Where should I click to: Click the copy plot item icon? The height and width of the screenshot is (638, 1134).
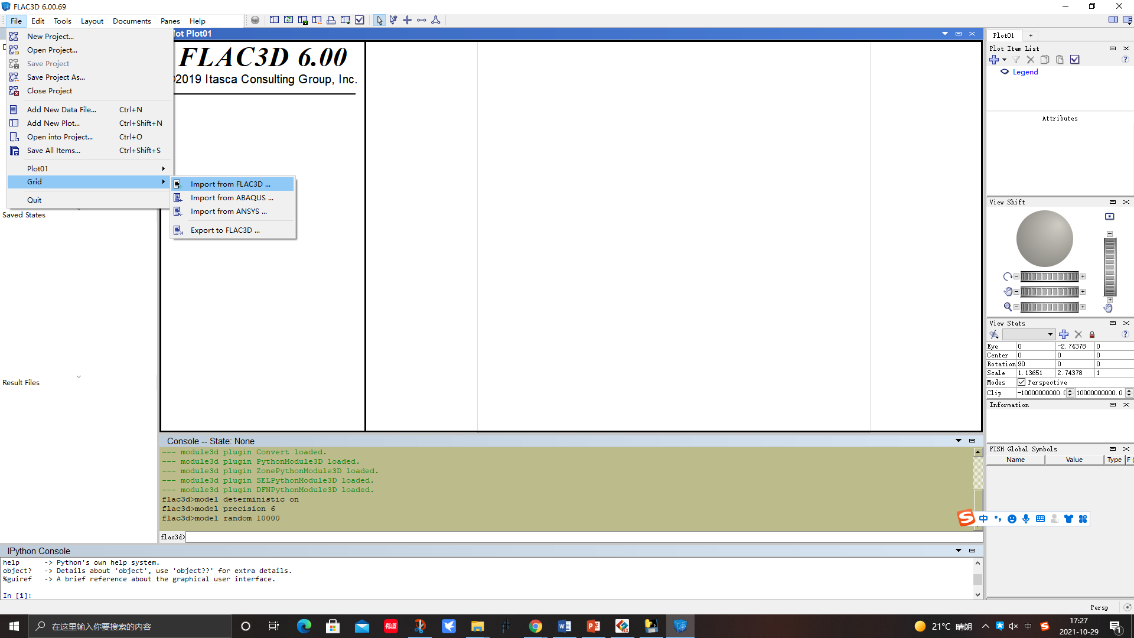pyautogui.click(x=1045, y=60)
